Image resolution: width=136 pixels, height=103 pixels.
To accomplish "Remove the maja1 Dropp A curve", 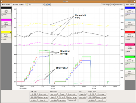I will point(134,8).
